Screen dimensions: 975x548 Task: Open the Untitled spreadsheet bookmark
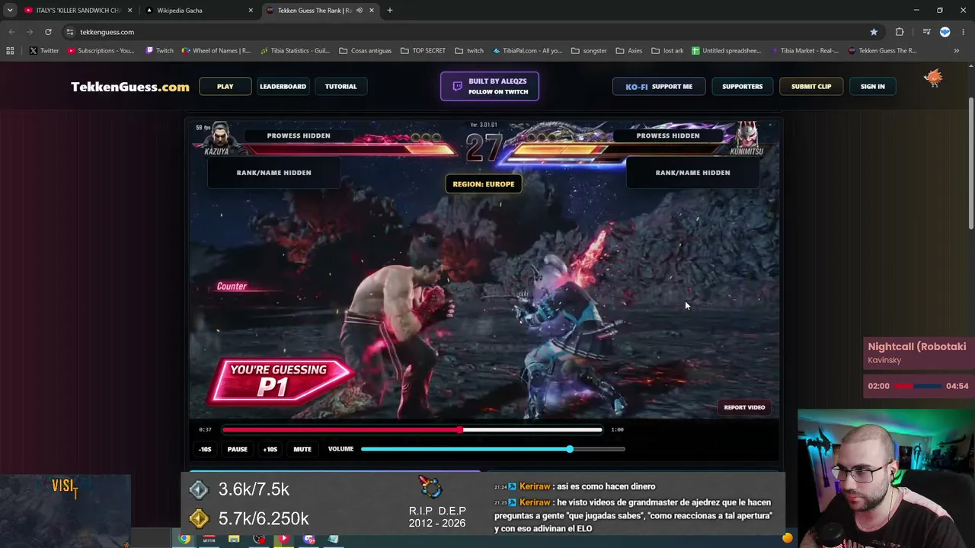click(727, 51)
